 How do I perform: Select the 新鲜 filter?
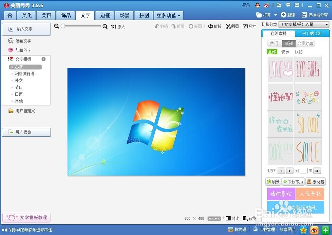pos(289,43)
